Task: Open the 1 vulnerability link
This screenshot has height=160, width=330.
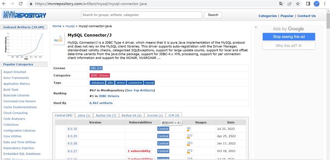Action: (x=139, y=151)
